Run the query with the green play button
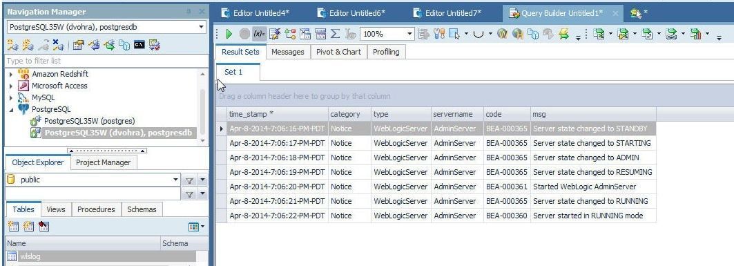 pyautogui.click(x=229, y=34)
